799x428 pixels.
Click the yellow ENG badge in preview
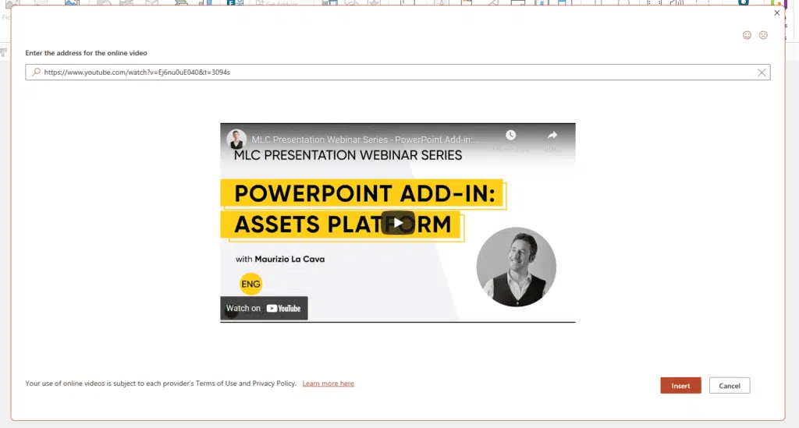point(250,285)
